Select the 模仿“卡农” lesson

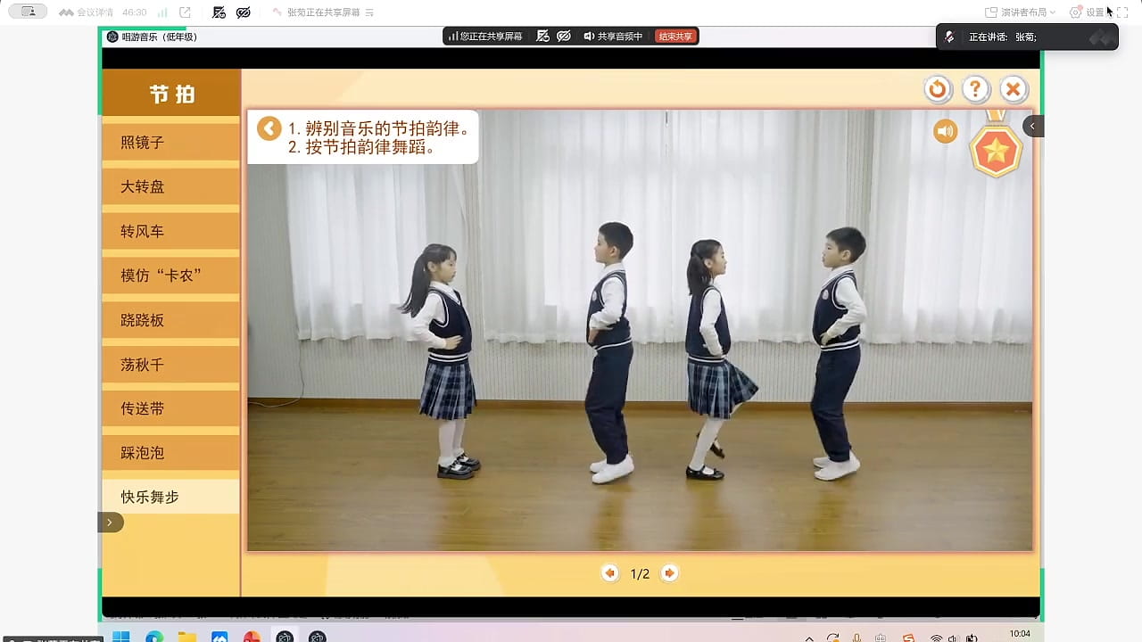[x=171, y=276]
